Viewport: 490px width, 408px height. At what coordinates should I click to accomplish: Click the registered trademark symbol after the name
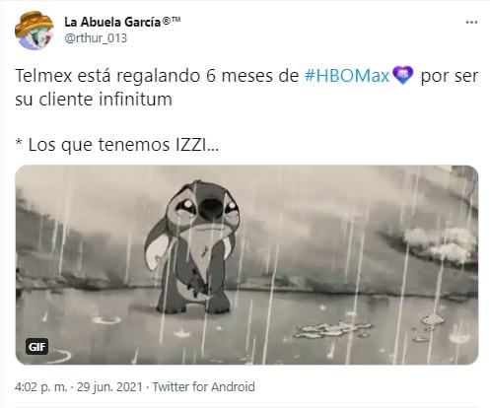(x=167, y=22)
